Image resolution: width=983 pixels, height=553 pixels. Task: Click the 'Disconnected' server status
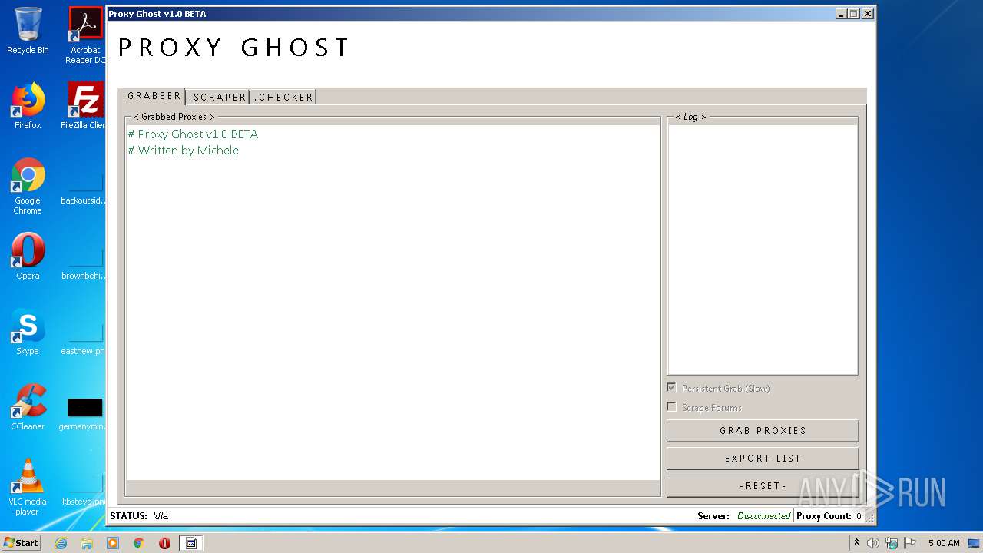click(x=763, y=516)
